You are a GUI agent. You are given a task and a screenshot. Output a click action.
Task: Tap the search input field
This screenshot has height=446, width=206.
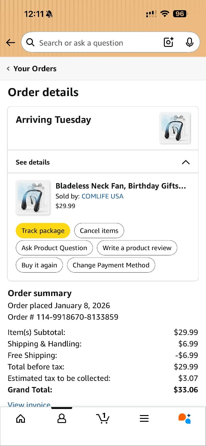[x=96, y=43]
